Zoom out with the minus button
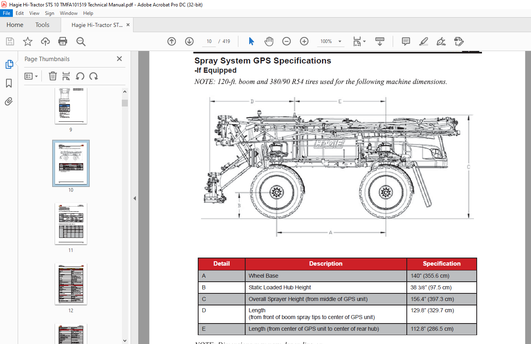531x344 pixels. point(287,41)
